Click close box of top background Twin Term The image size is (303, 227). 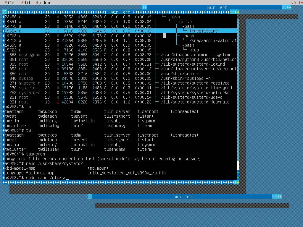coord(144,7)
